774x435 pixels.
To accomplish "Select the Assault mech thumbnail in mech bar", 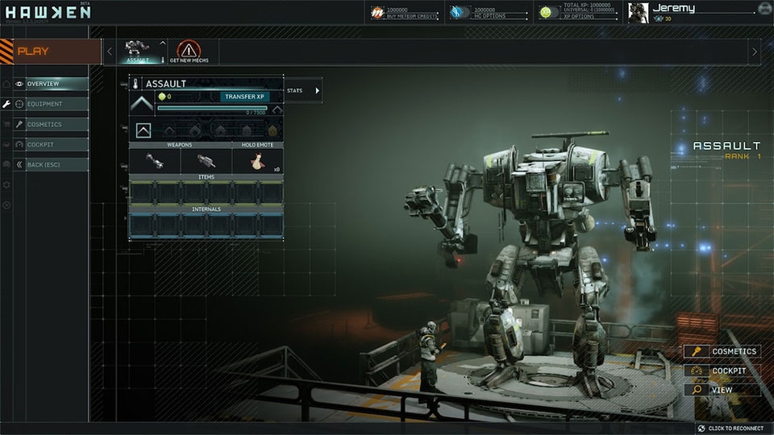I will pos(142,52).
